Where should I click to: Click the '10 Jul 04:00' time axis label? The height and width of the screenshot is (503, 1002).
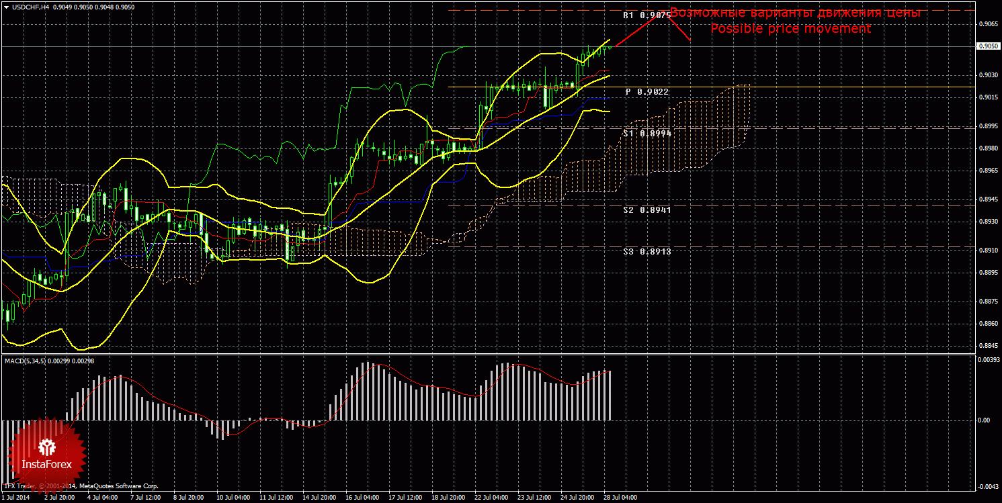click(x=232, y=498)
